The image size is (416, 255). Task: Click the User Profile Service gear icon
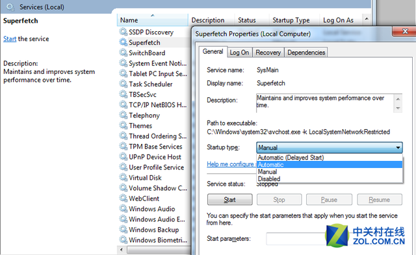click(x=123, y=167)
